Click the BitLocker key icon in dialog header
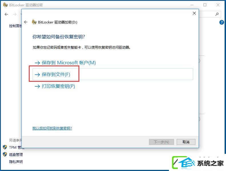 (x=34, y=22)
